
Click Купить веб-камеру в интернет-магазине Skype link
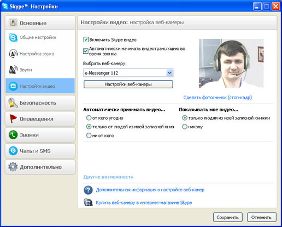(144, 202)
